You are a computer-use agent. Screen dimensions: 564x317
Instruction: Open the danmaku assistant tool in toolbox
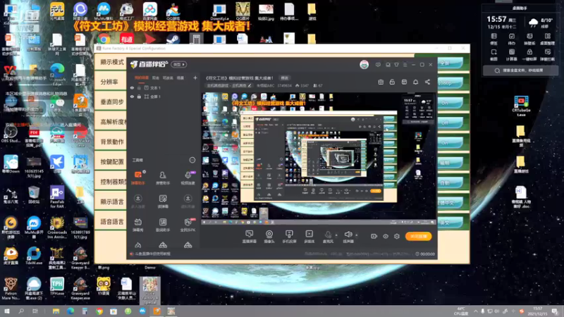tap(137, 178)
